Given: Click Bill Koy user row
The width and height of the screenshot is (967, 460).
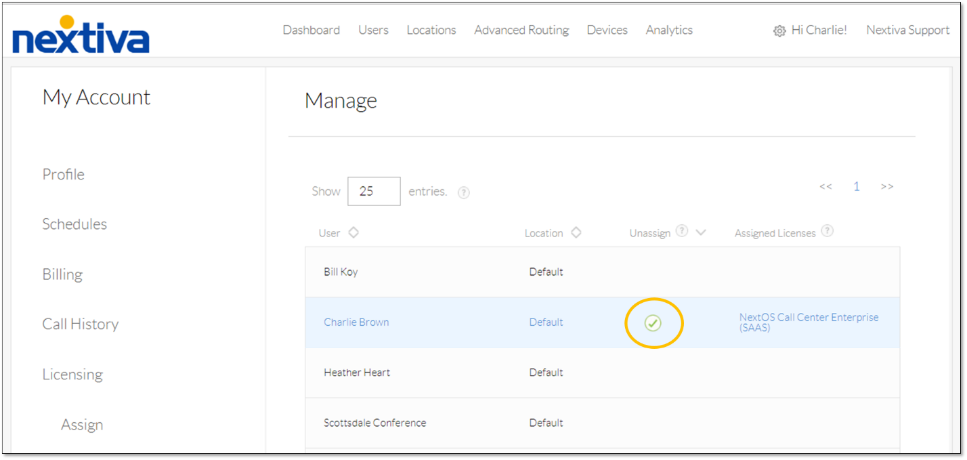Looking at the screenshot, I should point(603,272).
